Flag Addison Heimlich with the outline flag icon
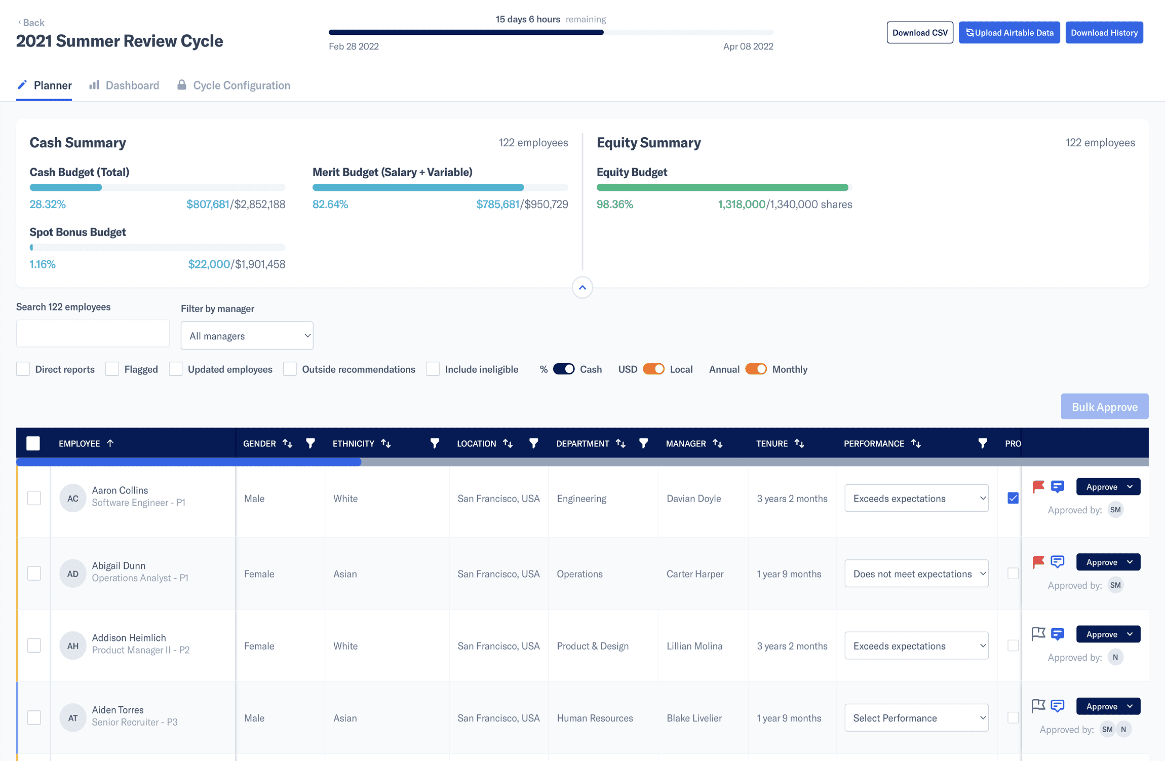The height and width of the screenshot is (761, 1165). (1038, 634)
